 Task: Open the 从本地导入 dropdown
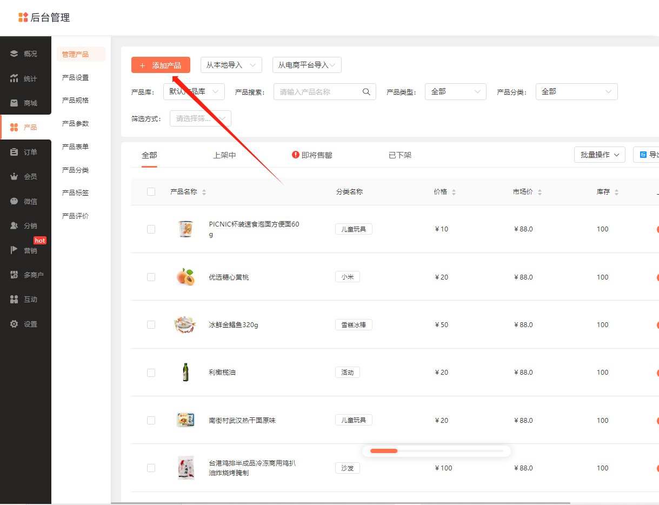pyautogui.click(x=231, y=65)
